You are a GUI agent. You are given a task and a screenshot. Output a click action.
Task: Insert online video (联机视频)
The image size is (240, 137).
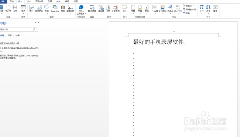(x=92, y=8)
